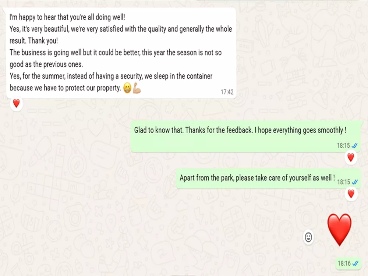This screenshot has height=276, width=368.
Task: Click the 18:16 timestamp bubble
Action: [x=348, y=263]
